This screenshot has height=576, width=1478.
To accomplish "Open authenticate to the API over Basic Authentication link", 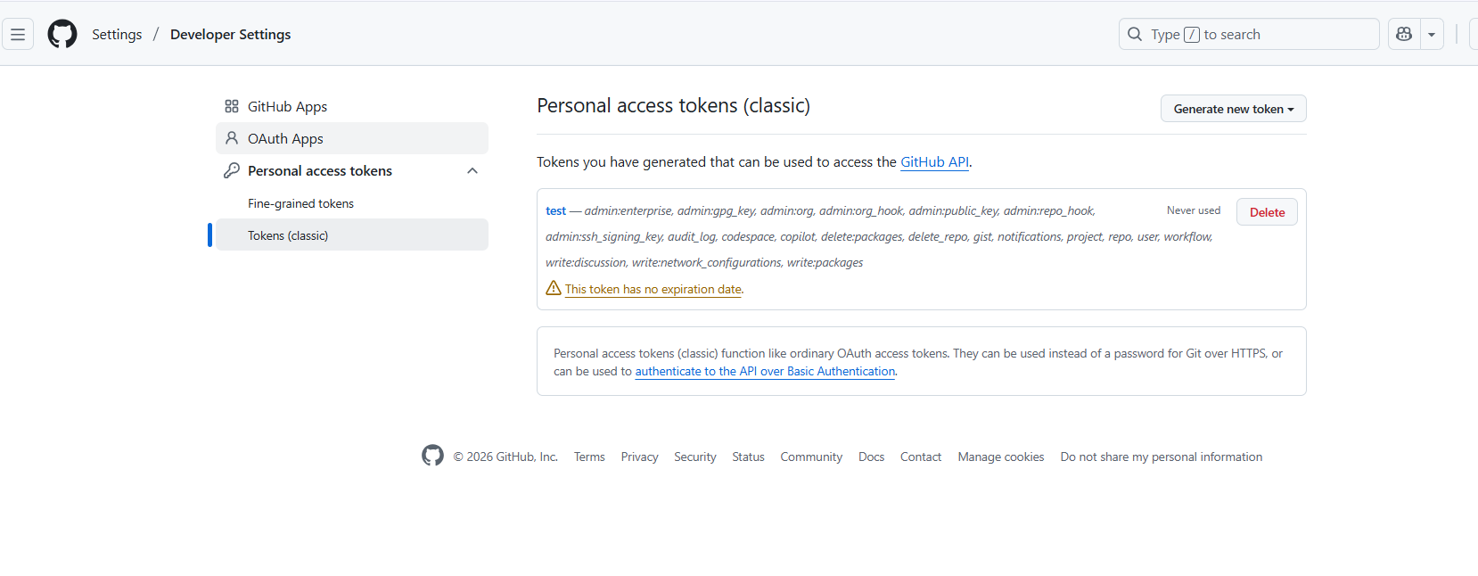I will click(x=765, y=371).
